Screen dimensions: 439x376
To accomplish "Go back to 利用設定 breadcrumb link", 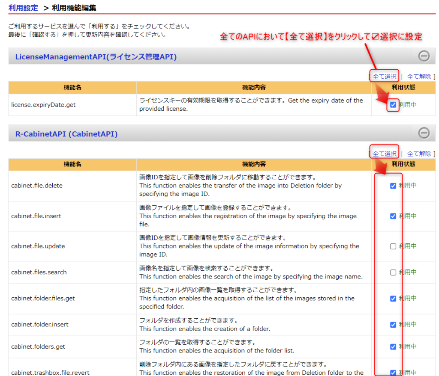I will tap(23, 8).
